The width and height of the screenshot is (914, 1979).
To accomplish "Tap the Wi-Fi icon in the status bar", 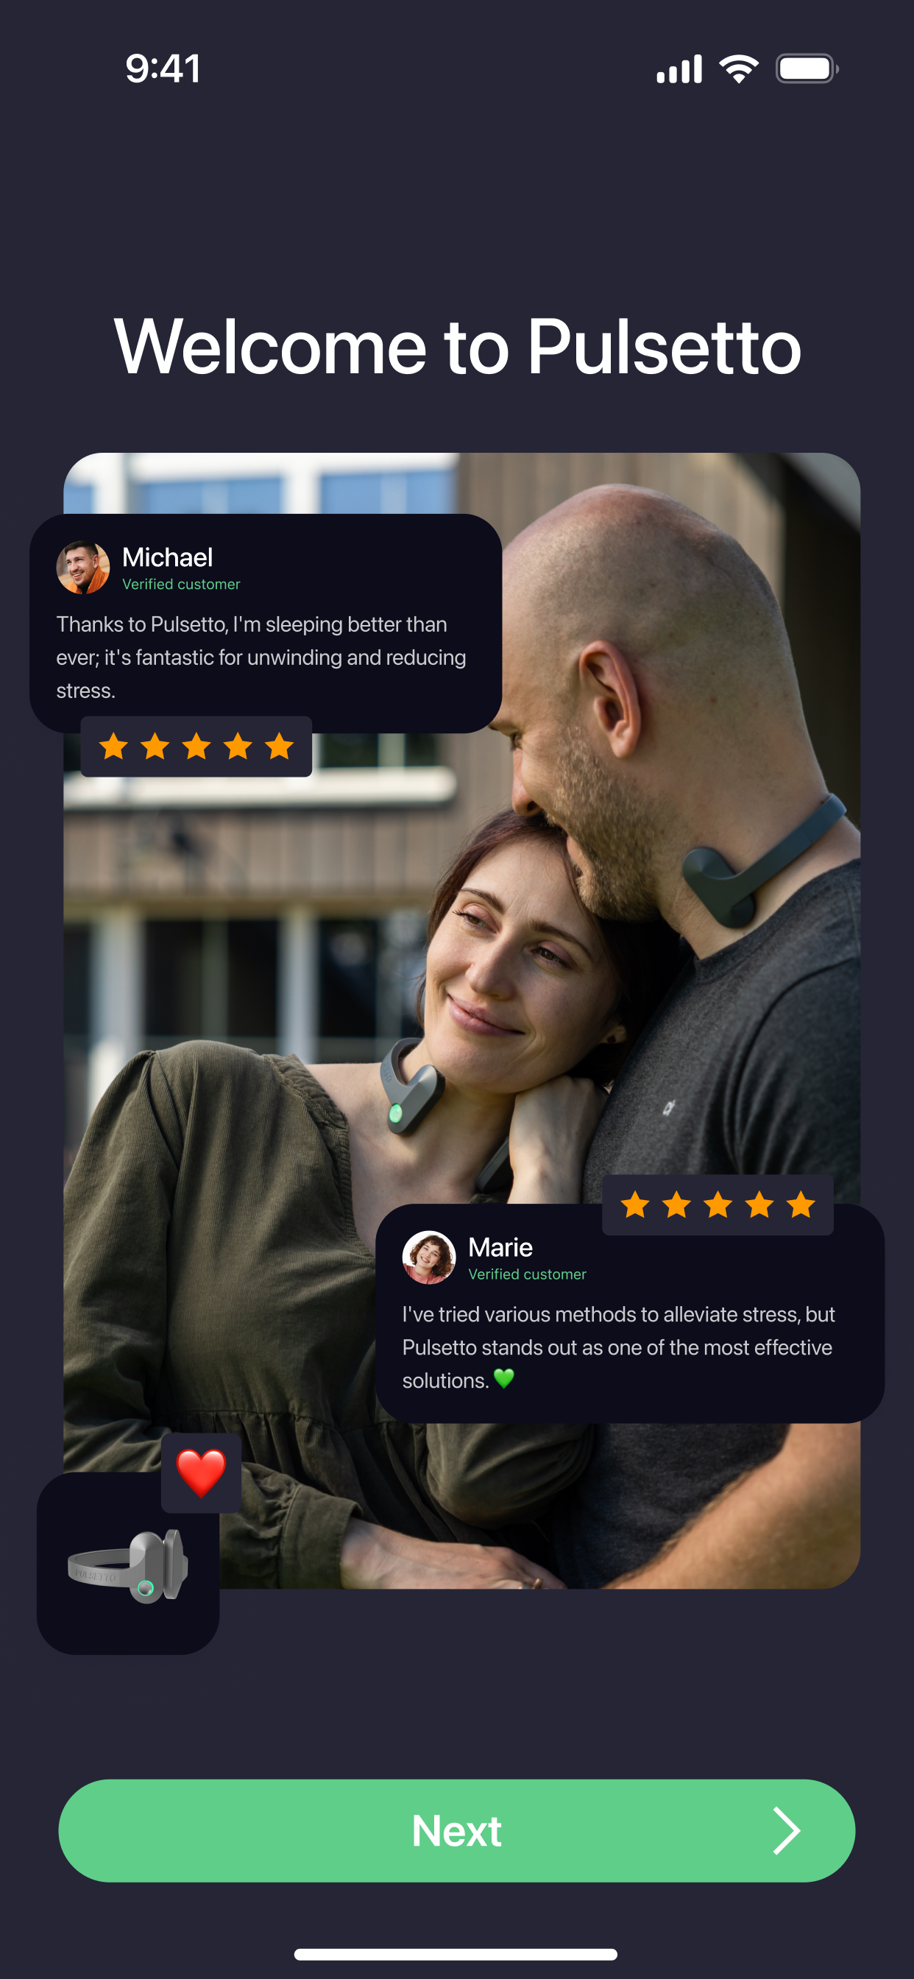I will 739,68.
